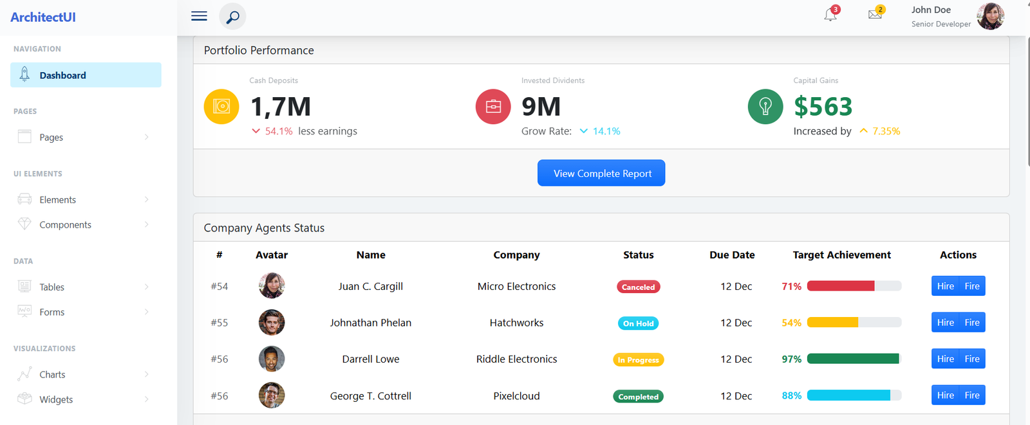Viewport: 1030px width, 425px height.
Task: Click the Forms sidebar icon
Action: 24,311
